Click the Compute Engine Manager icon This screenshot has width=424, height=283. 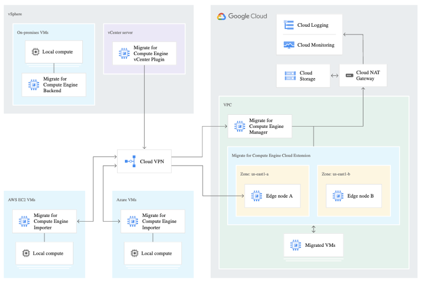click(240, 126)
